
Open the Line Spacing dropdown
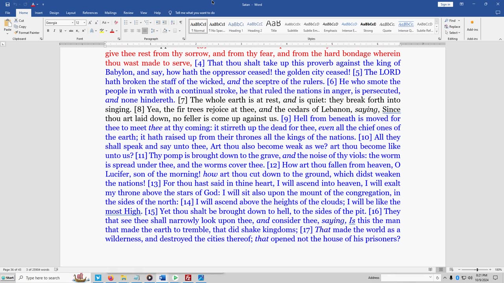[155, 31]
